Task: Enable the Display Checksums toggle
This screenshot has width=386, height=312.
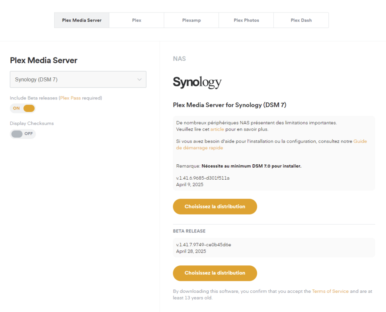Action: pyautogui.click(x=23, y=134)
